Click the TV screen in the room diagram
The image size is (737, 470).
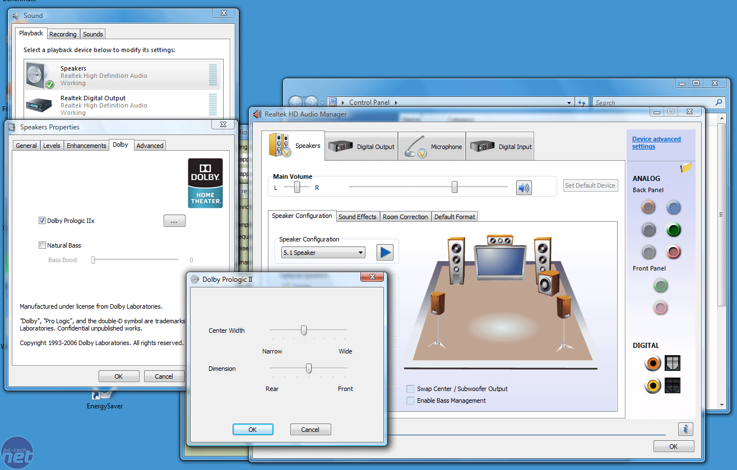pos(500,262)
